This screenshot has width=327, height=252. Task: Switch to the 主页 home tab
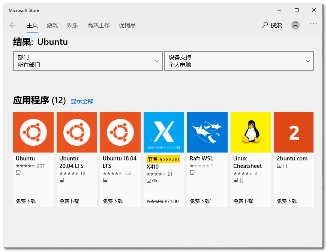click(x=32, y=25)
